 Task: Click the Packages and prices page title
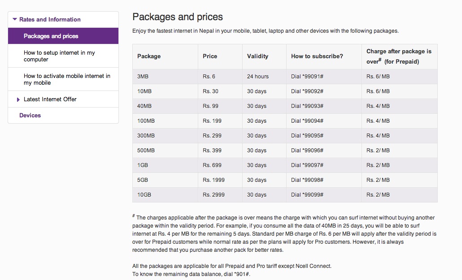pyautogui.click(x=178, y=17)
